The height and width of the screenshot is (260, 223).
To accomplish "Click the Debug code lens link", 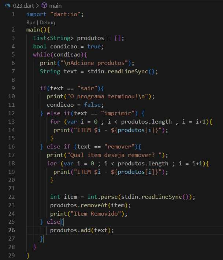I will pos(47,22).
